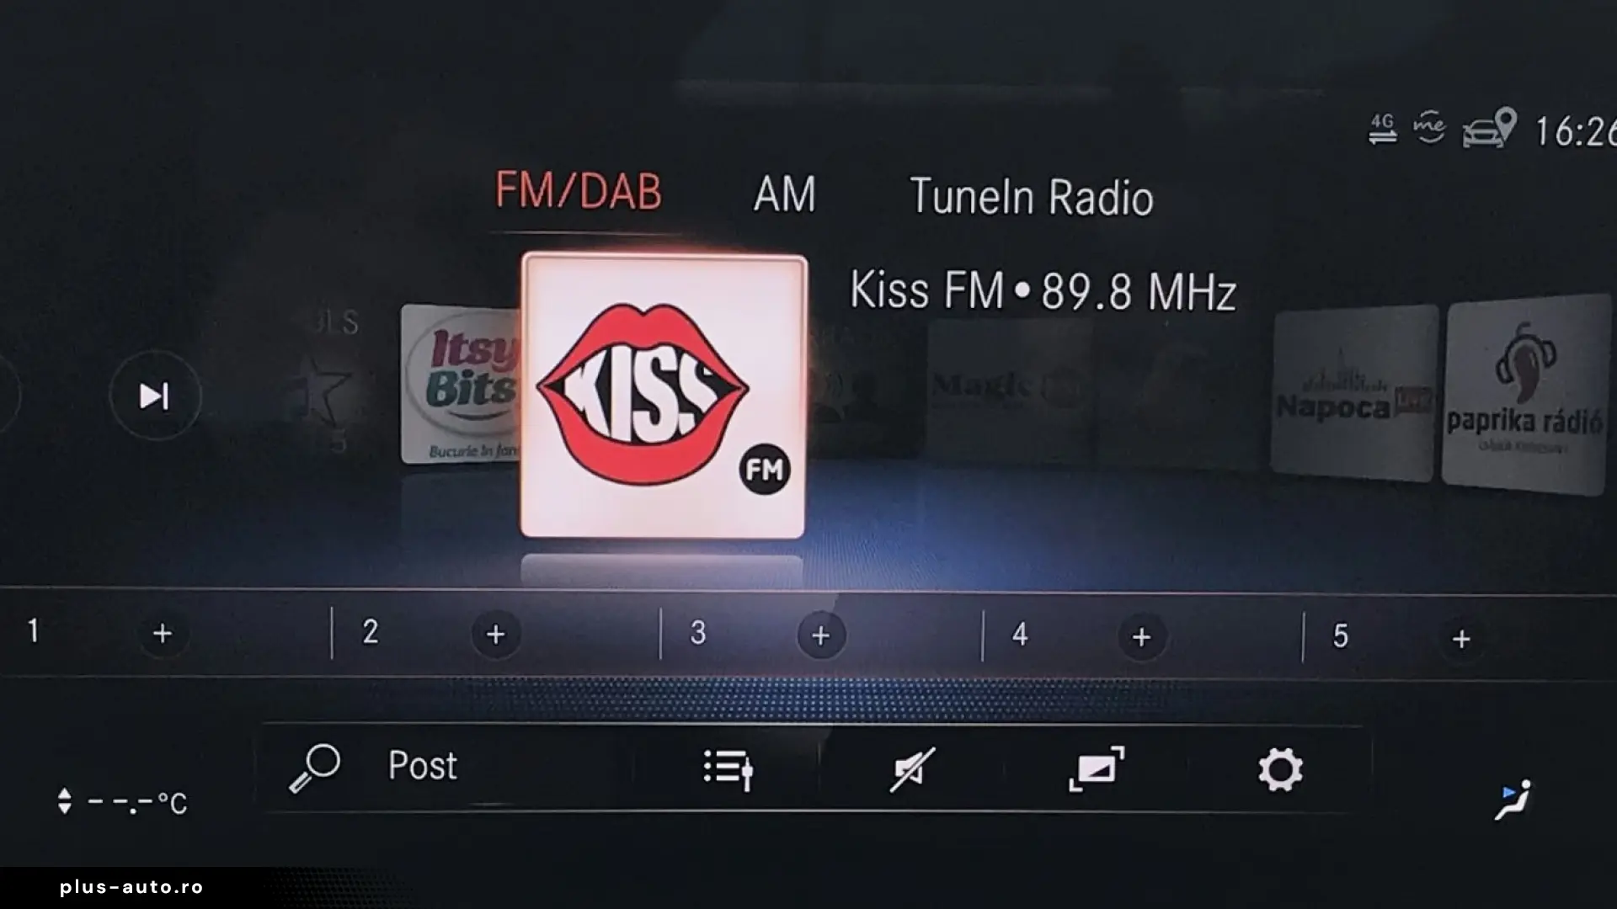This screenshot has height=909, width=1617.
Task: Tap the temperature readout in °C
Action: tap(137, 803)
